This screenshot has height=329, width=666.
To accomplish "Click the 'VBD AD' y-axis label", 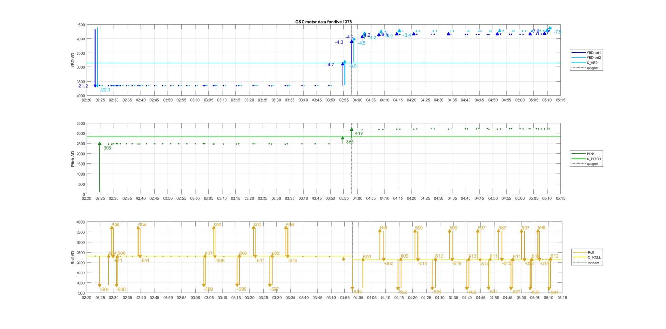I will (x=73, y=60).
